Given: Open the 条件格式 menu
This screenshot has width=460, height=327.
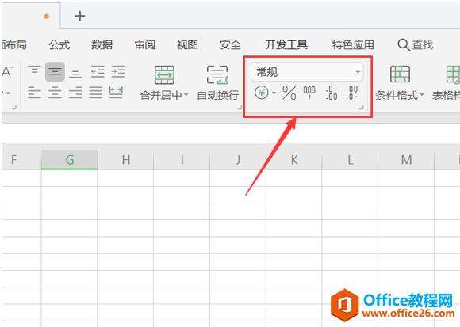Looking at the screenshot, I should click(400, 96).
